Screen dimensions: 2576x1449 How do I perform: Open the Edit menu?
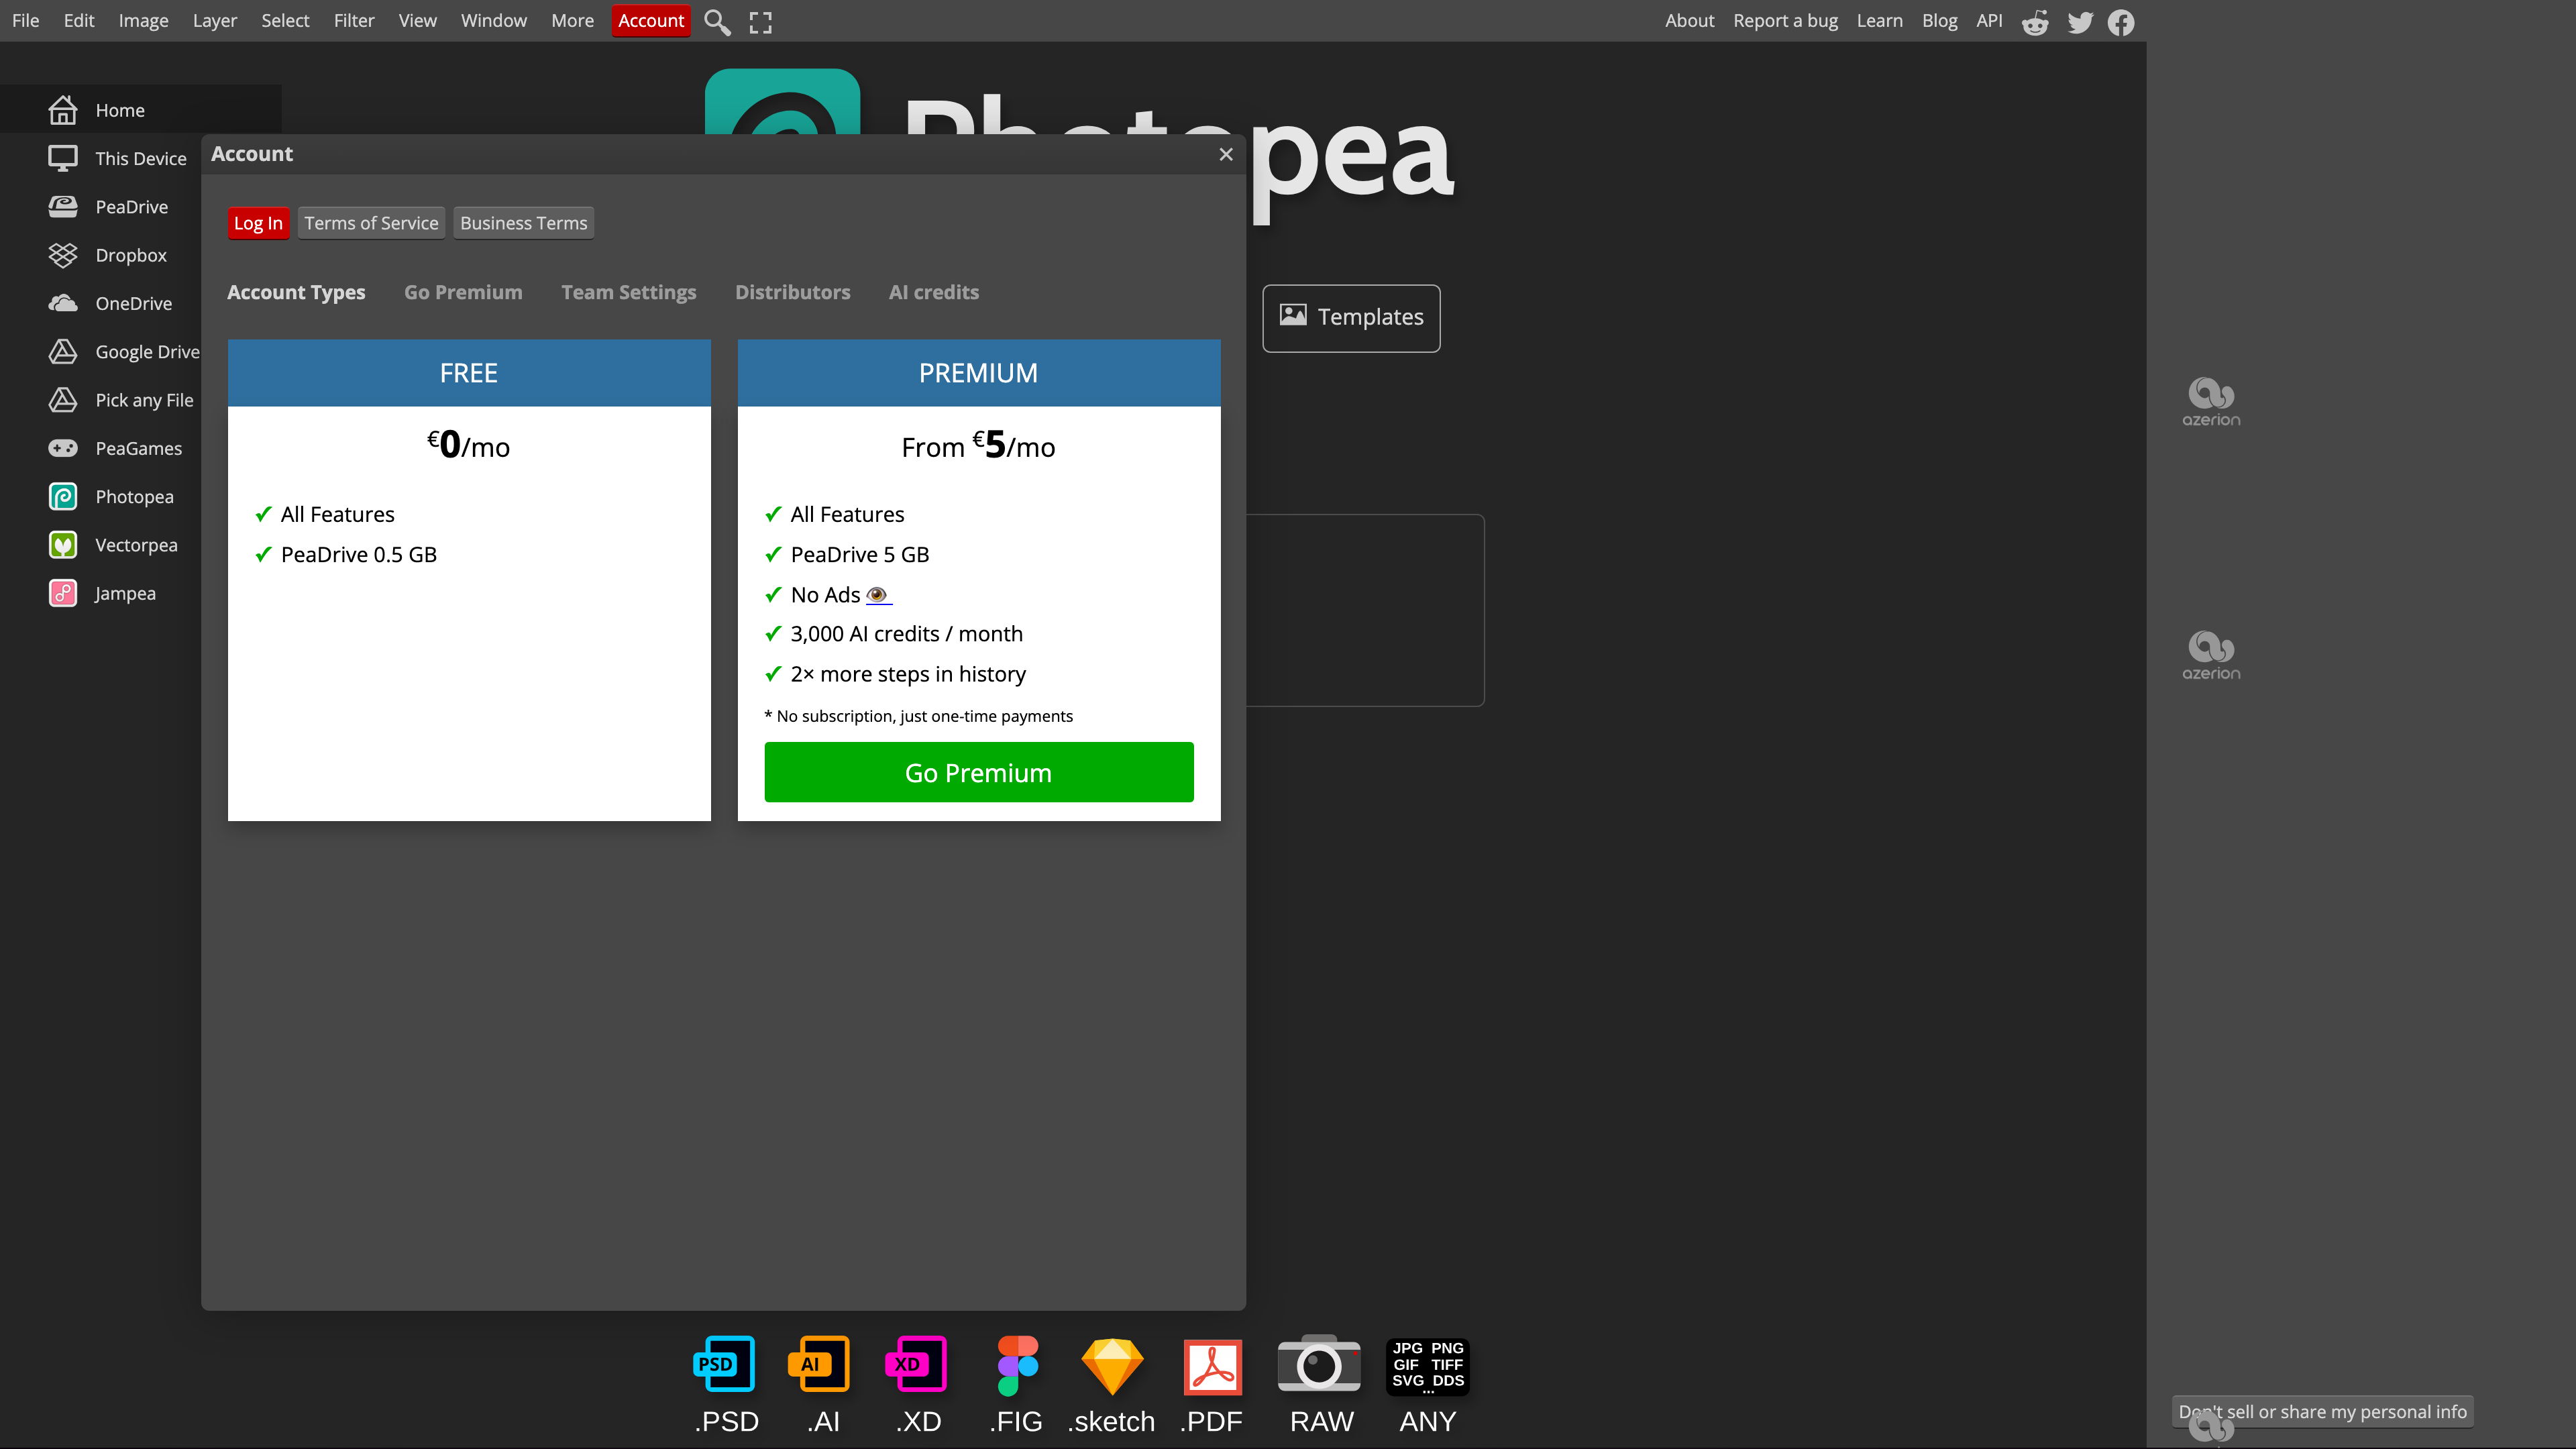point(79,21)
